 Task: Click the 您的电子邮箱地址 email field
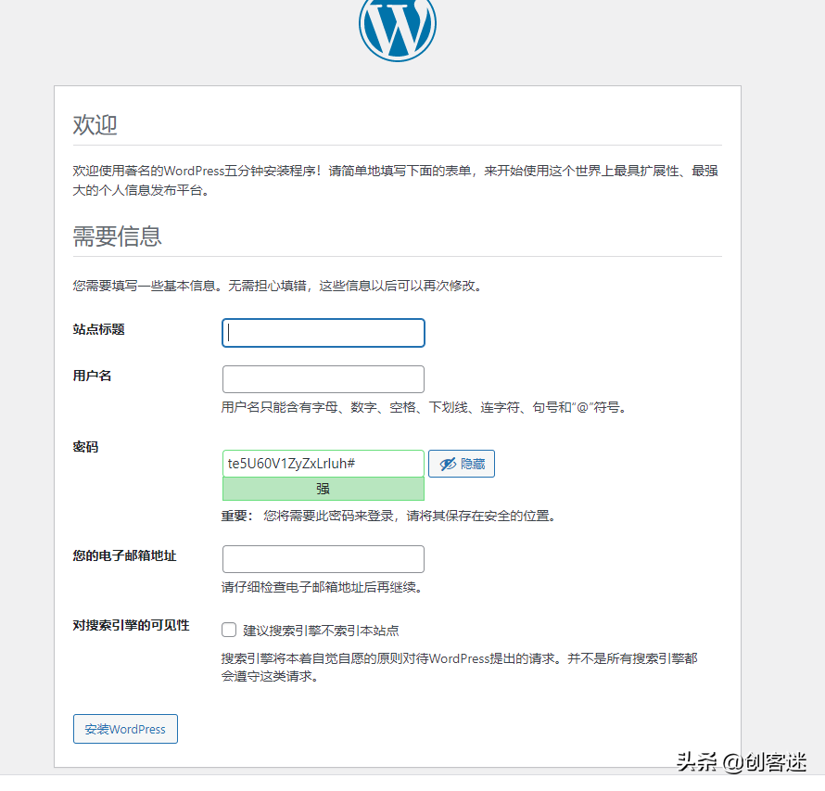(x=323, y=558)
